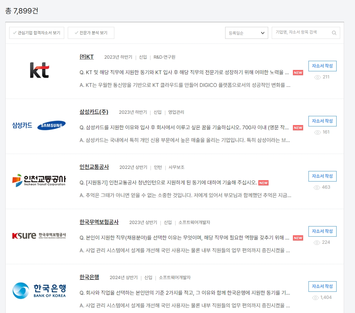
Task: Open 인천교통공사 question about 청년인턴 지원동기
Action: point(168,182)
